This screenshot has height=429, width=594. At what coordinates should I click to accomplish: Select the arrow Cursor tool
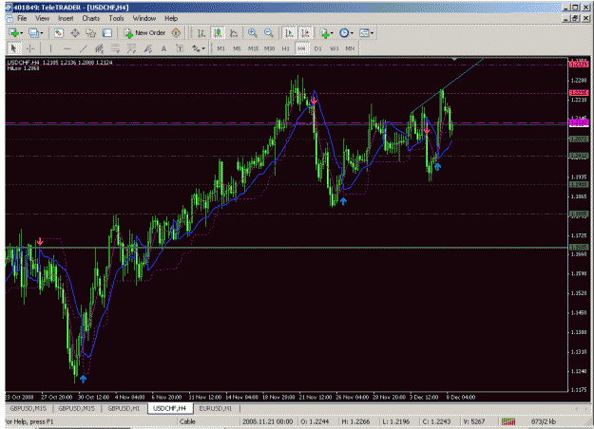coord(14,48)
